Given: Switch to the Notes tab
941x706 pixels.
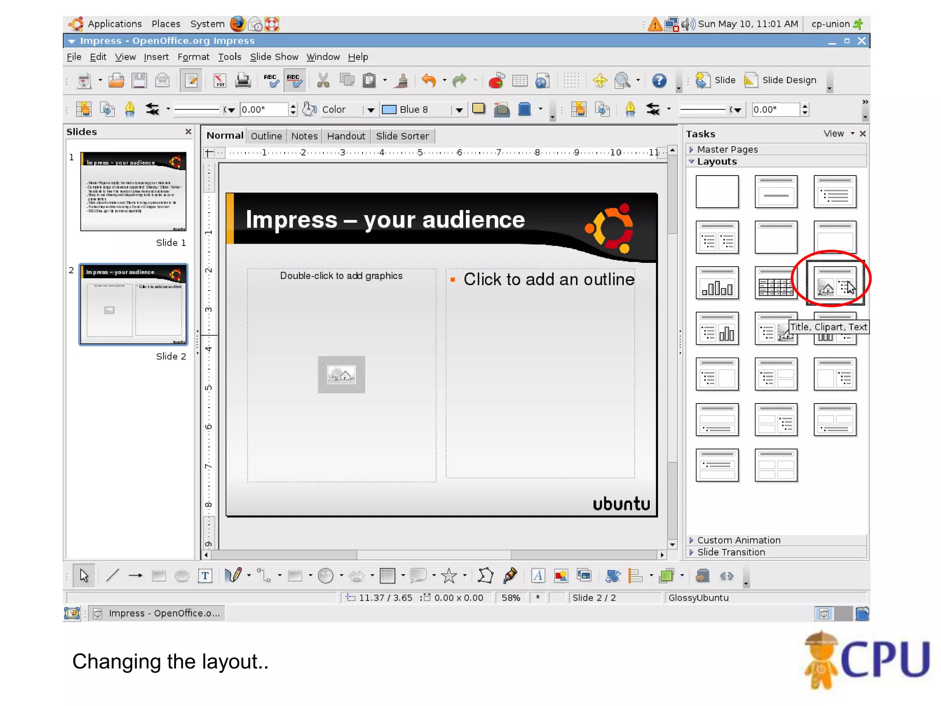Looking at the screenshot, I should click(x=304, y=136).
